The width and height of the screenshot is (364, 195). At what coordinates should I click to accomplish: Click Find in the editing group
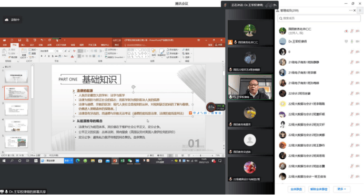click(186, 50)
